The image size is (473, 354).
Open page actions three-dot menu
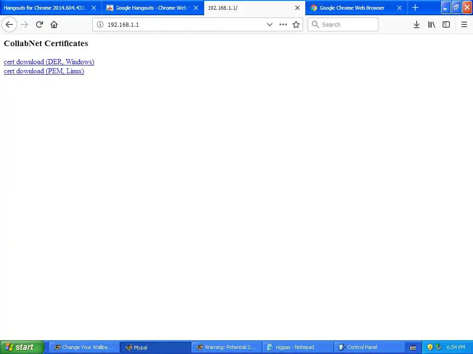coord(283,24)
